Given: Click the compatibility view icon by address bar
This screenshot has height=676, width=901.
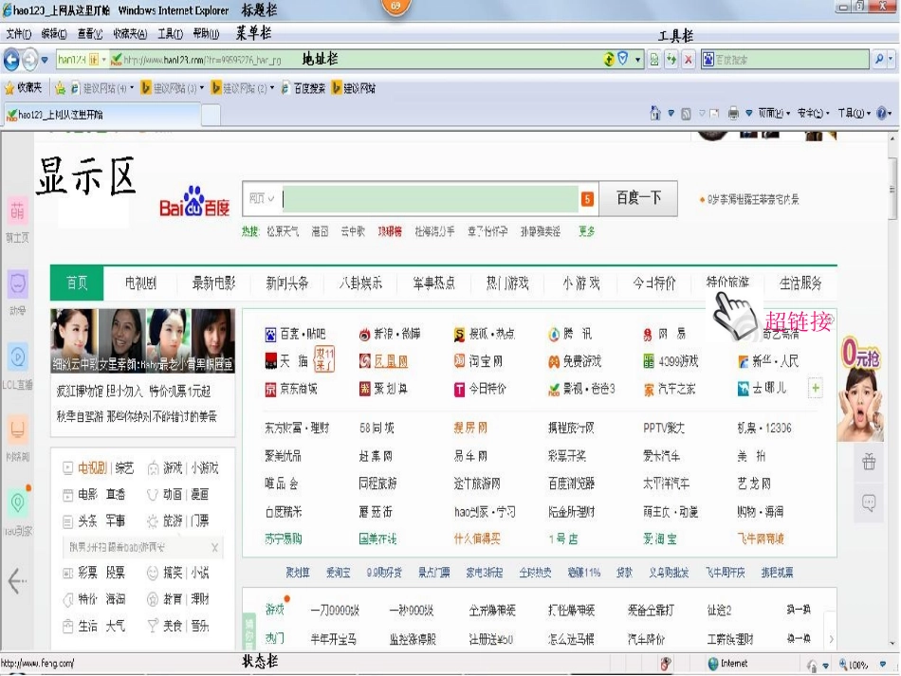Looking at the screenshot, I should (x=653, y=59).
